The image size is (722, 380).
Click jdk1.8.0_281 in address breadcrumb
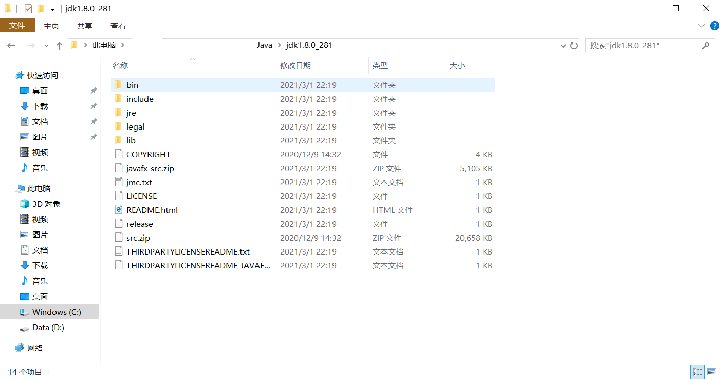pyautogui.click(x=309, y=45)
